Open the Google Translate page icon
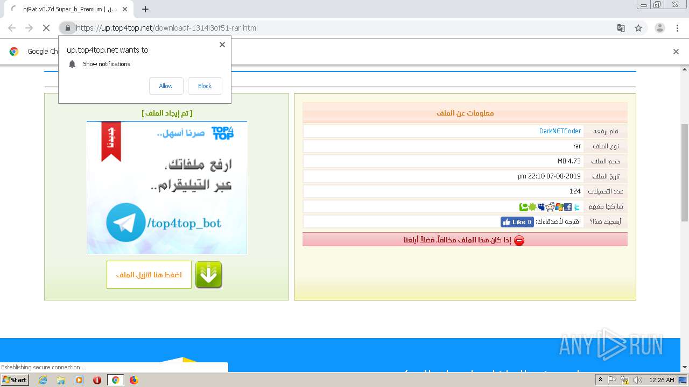The image size is (689, 387). [621, 28]
